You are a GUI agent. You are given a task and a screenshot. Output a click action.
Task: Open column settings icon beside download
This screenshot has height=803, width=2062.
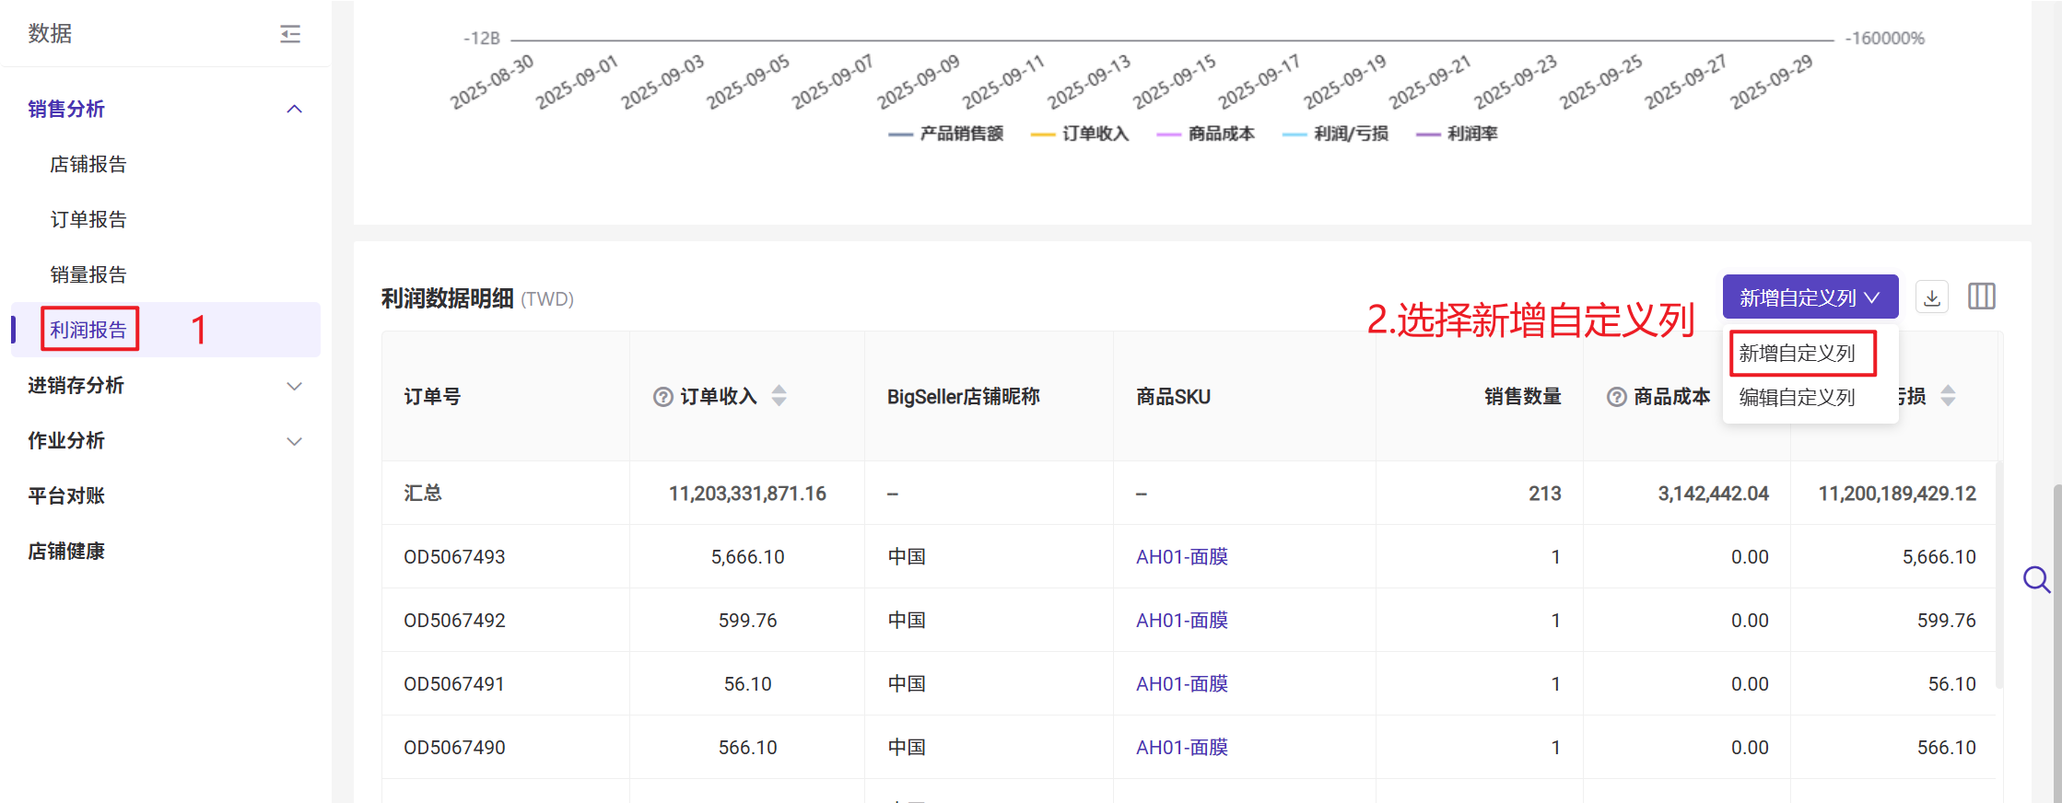coord(1981,297)
